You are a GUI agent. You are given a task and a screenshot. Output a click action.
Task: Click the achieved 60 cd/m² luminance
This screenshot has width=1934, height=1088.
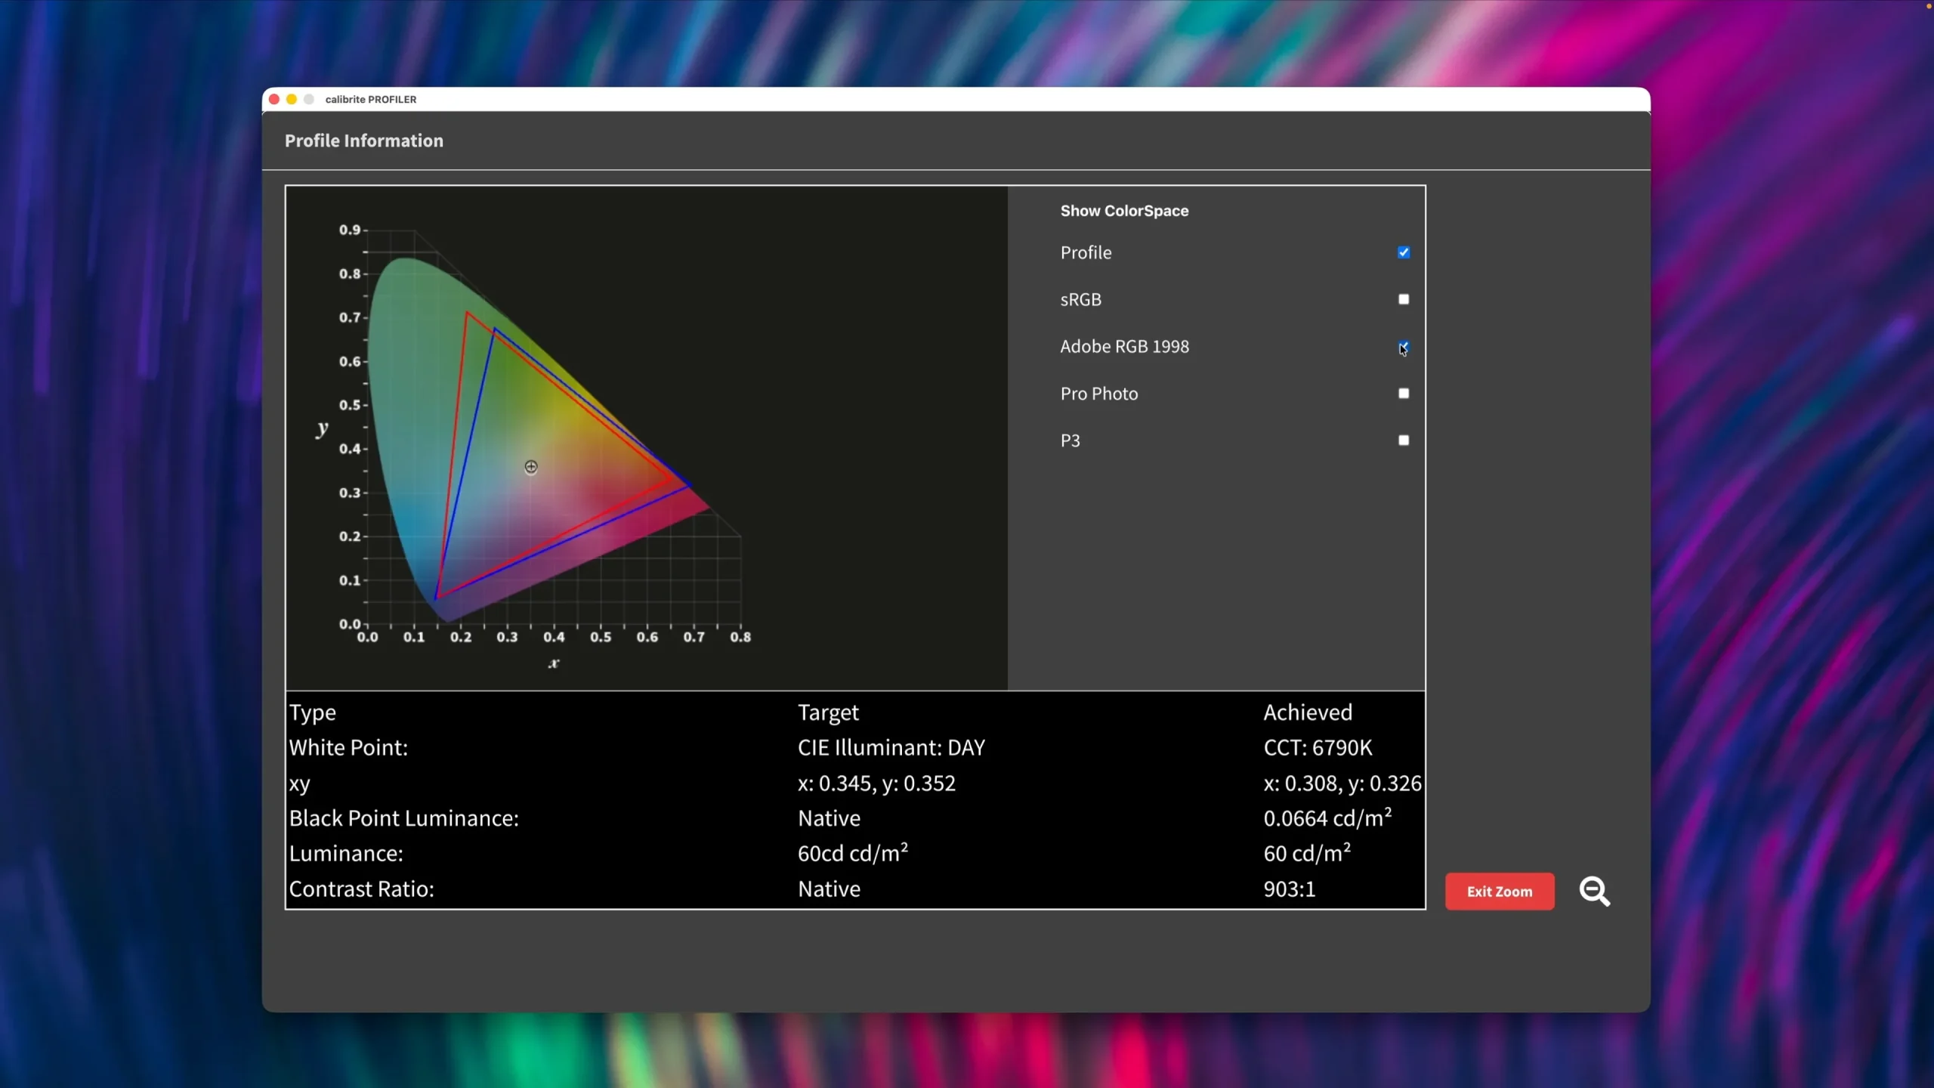point(1307,853)
